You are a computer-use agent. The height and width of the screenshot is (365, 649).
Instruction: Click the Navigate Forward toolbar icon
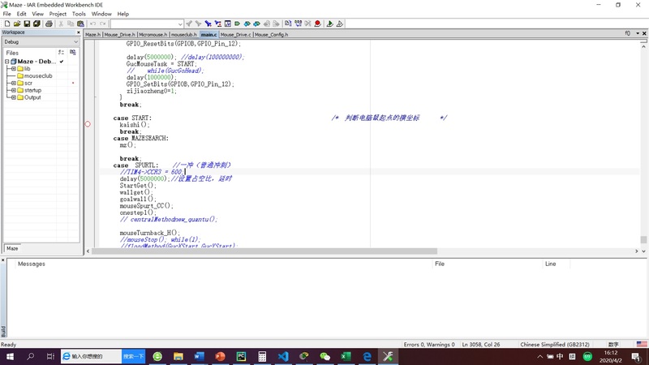coord(276,24)
